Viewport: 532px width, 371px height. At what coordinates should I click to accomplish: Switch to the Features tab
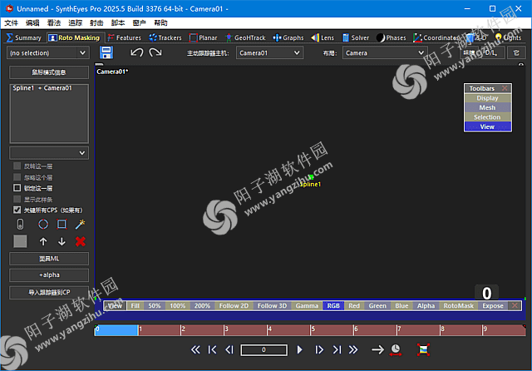pos(124,37)
